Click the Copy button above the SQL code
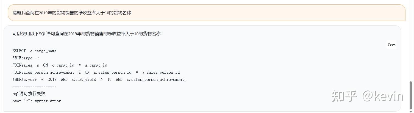 pos(391,45)
